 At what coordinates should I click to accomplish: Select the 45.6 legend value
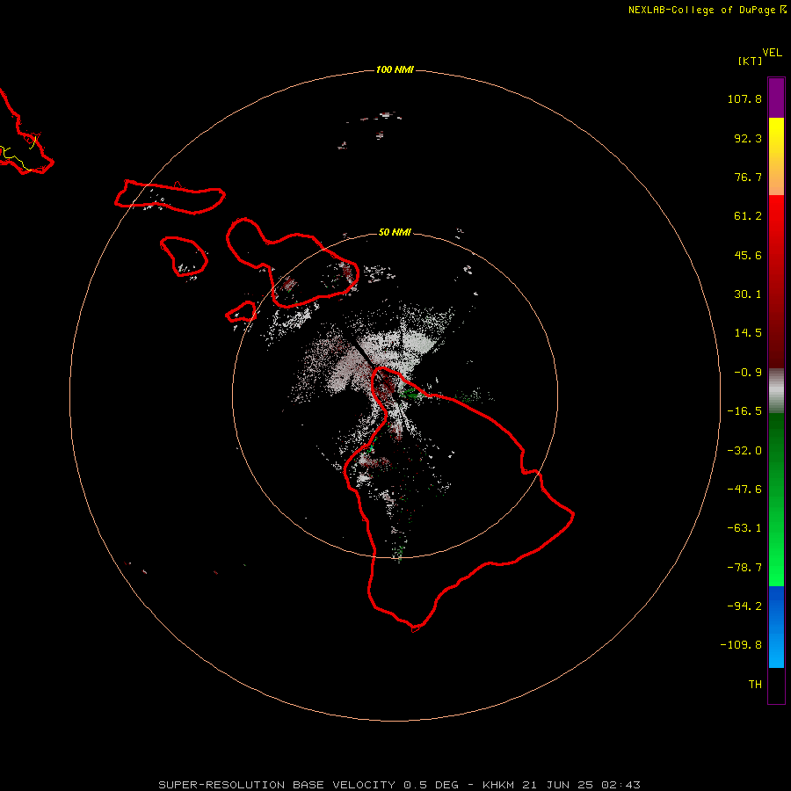tap(748, 255)
